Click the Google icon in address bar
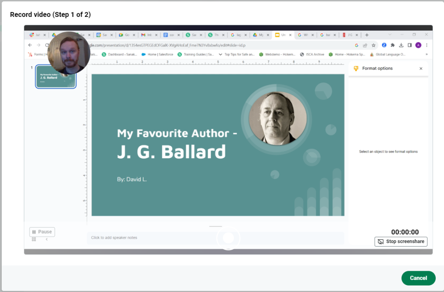This screenshot has height=292, width=444. point(356,45)
